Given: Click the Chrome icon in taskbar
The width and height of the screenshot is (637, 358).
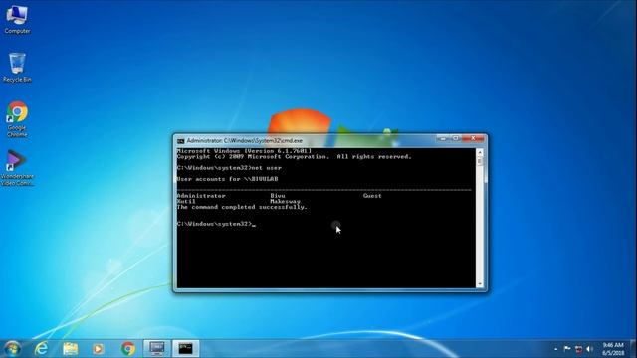Looking at the screenshot, I should point(128,348).
